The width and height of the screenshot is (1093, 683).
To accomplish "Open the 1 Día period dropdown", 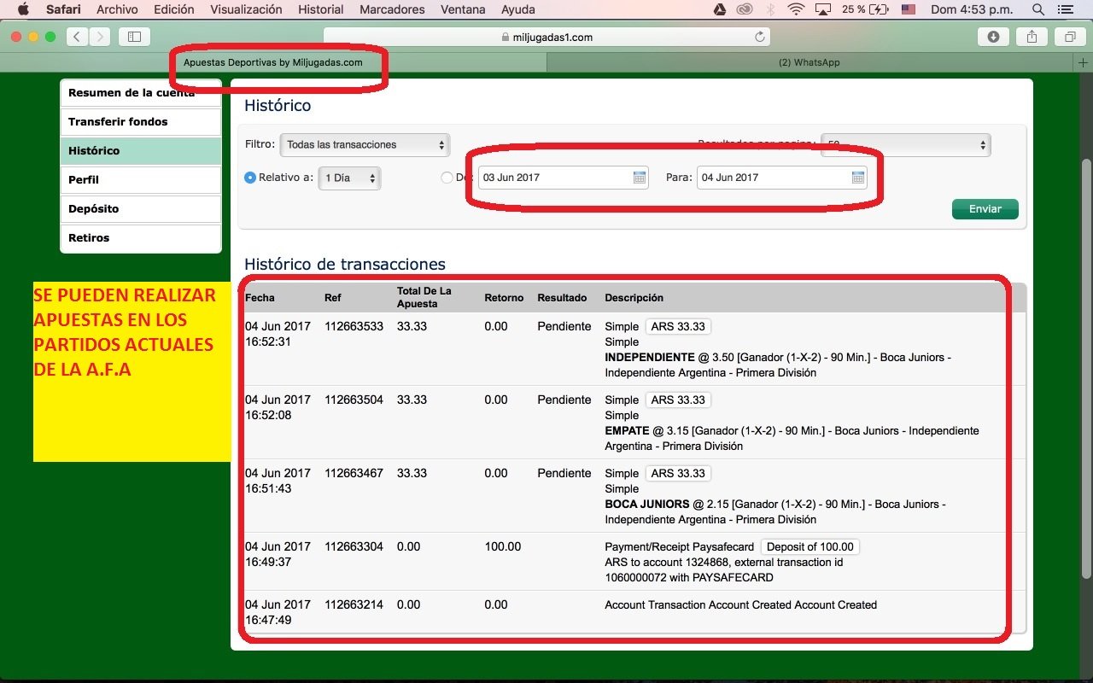I will tap(350, 178).
